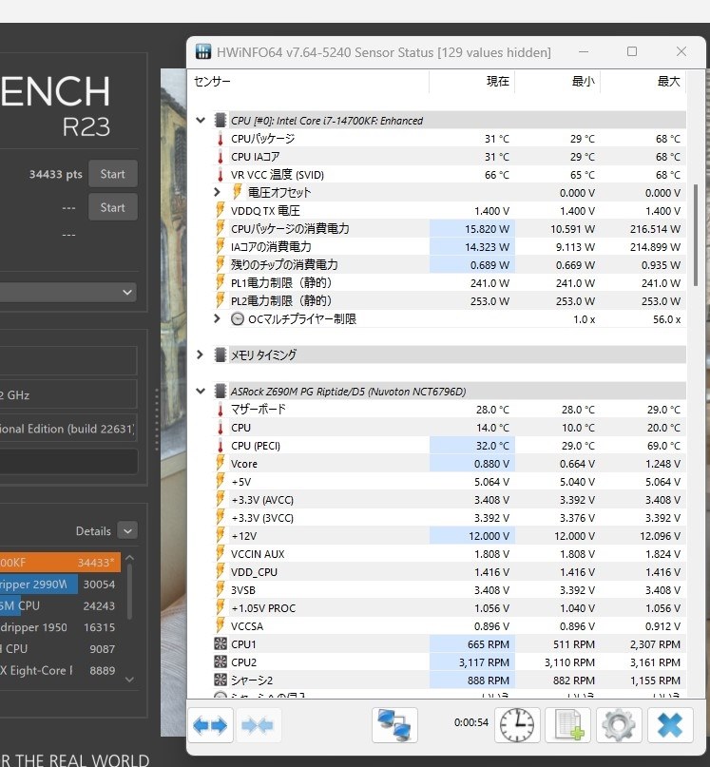Image resolution: width=710 pixels, height=767 pixels.
Task: Click the VDD_CPU sensor label
Action: click(254, 572)
